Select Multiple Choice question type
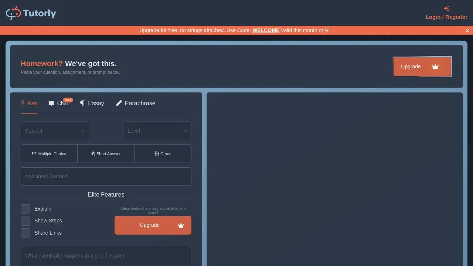Image resolution: width=473 pixels, height=266 pixels. click(49, 154)
